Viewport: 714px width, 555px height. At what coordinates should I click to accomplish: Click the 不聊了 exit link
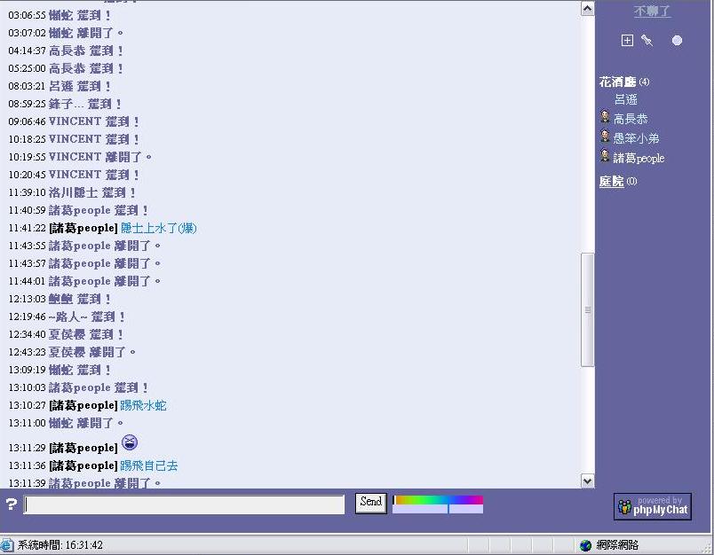[652, 12]
